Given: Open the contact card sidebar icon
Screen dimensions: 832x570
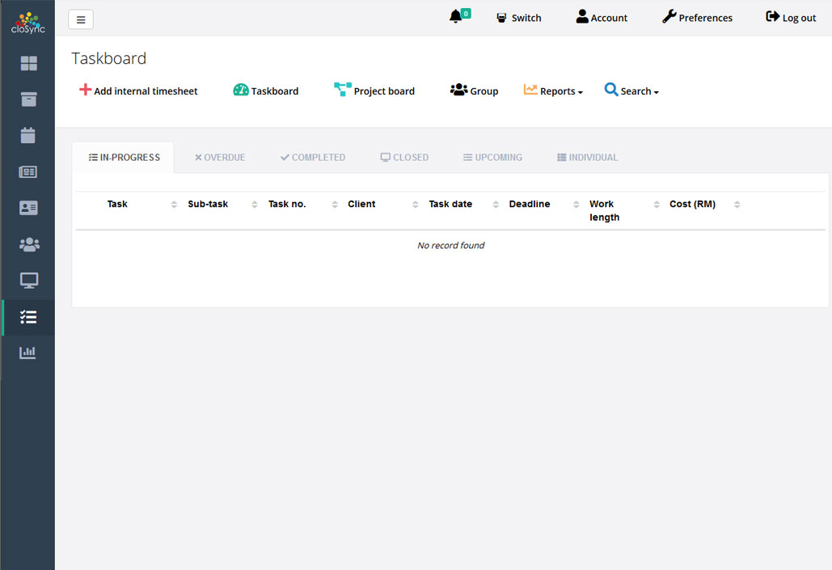Looking at the screenshot, I should pyautogui.click(x=28, y=208).
